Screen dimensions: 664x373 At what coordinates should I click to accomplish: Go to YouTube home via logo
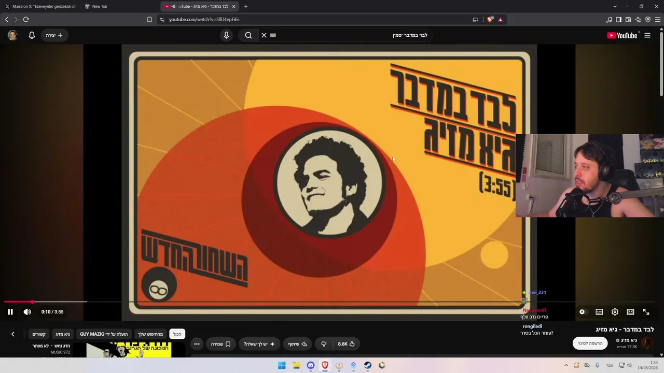(622, 35)
